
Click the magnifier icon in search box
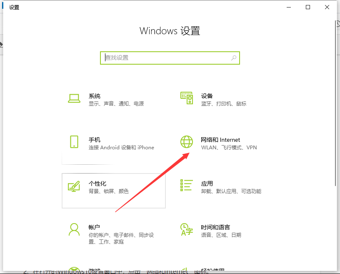pyautogui.click(x=234, y=58)
